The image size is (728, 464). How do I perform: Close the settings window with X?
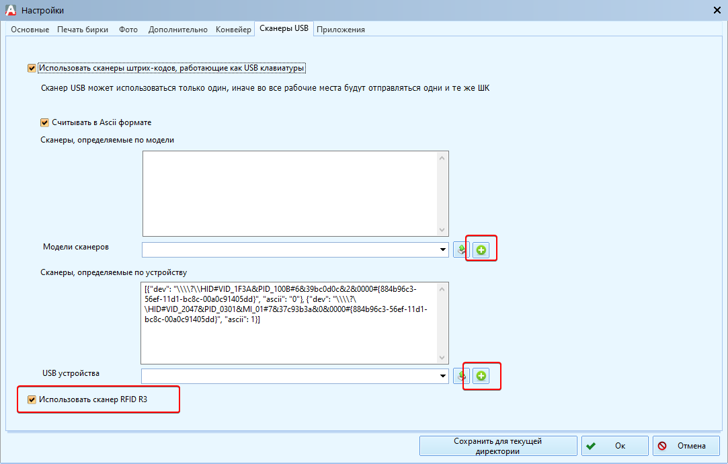click(717, 9)
